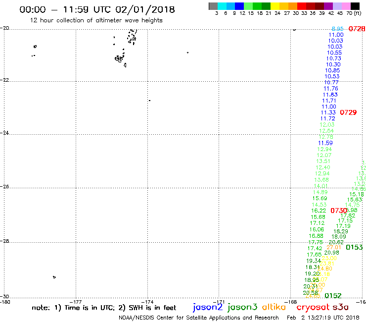
Task: Click the gray swatch in the color scale
Action: [x=213, y=6]
